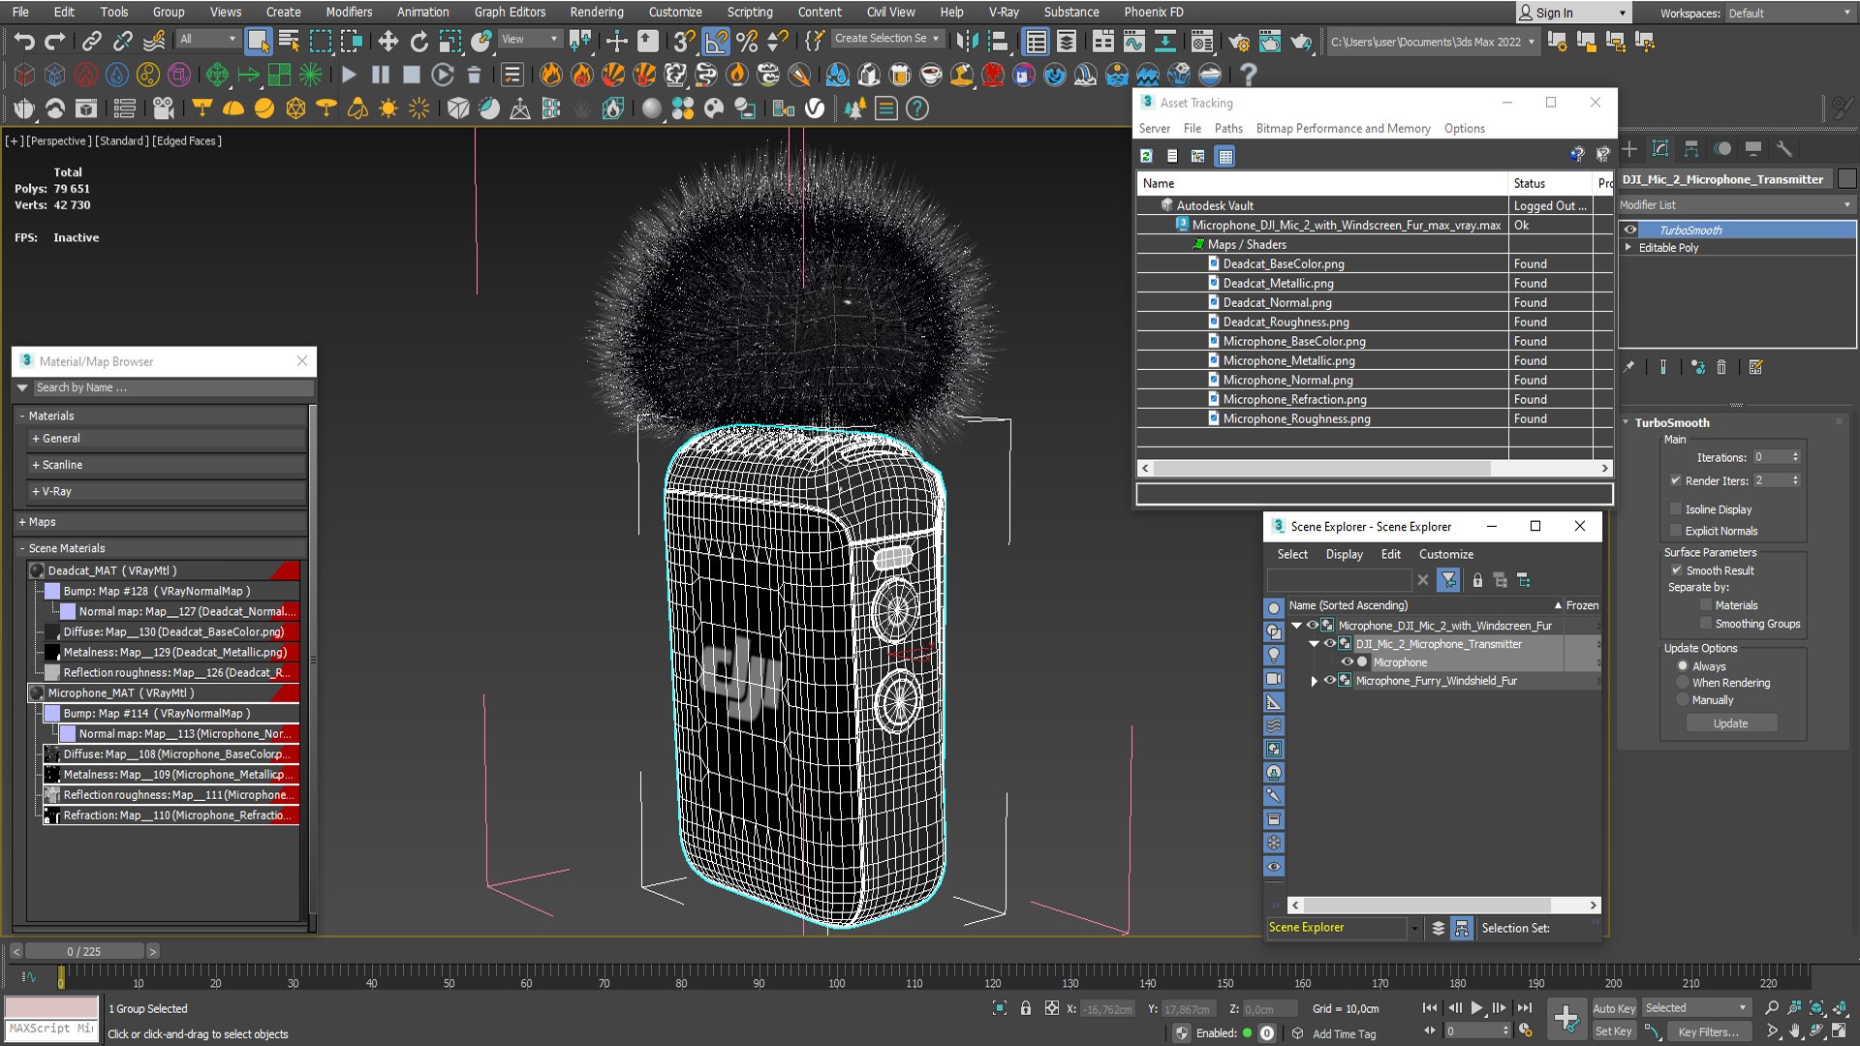The height and width of the screenshot is (1046, 1860).
Task: Toggle lock icon in Scene Explorer toolbar
Action: coord(1476,580)
